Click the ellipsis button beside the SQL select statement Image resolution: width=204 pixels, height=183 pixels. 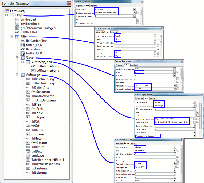[x=138, y=13]
